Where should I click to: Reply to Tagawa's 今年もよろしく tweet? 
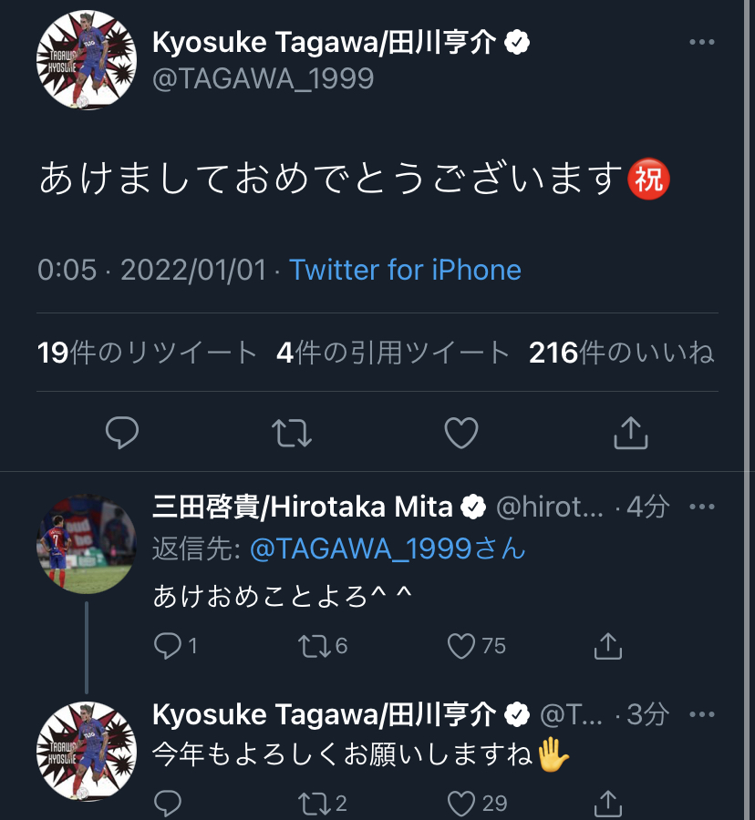pos(168,802)
